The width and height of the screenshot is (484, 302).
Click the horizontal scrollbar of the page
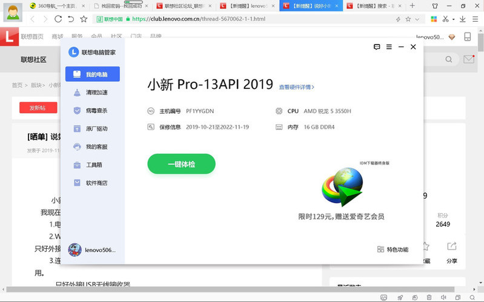point(230,289)
